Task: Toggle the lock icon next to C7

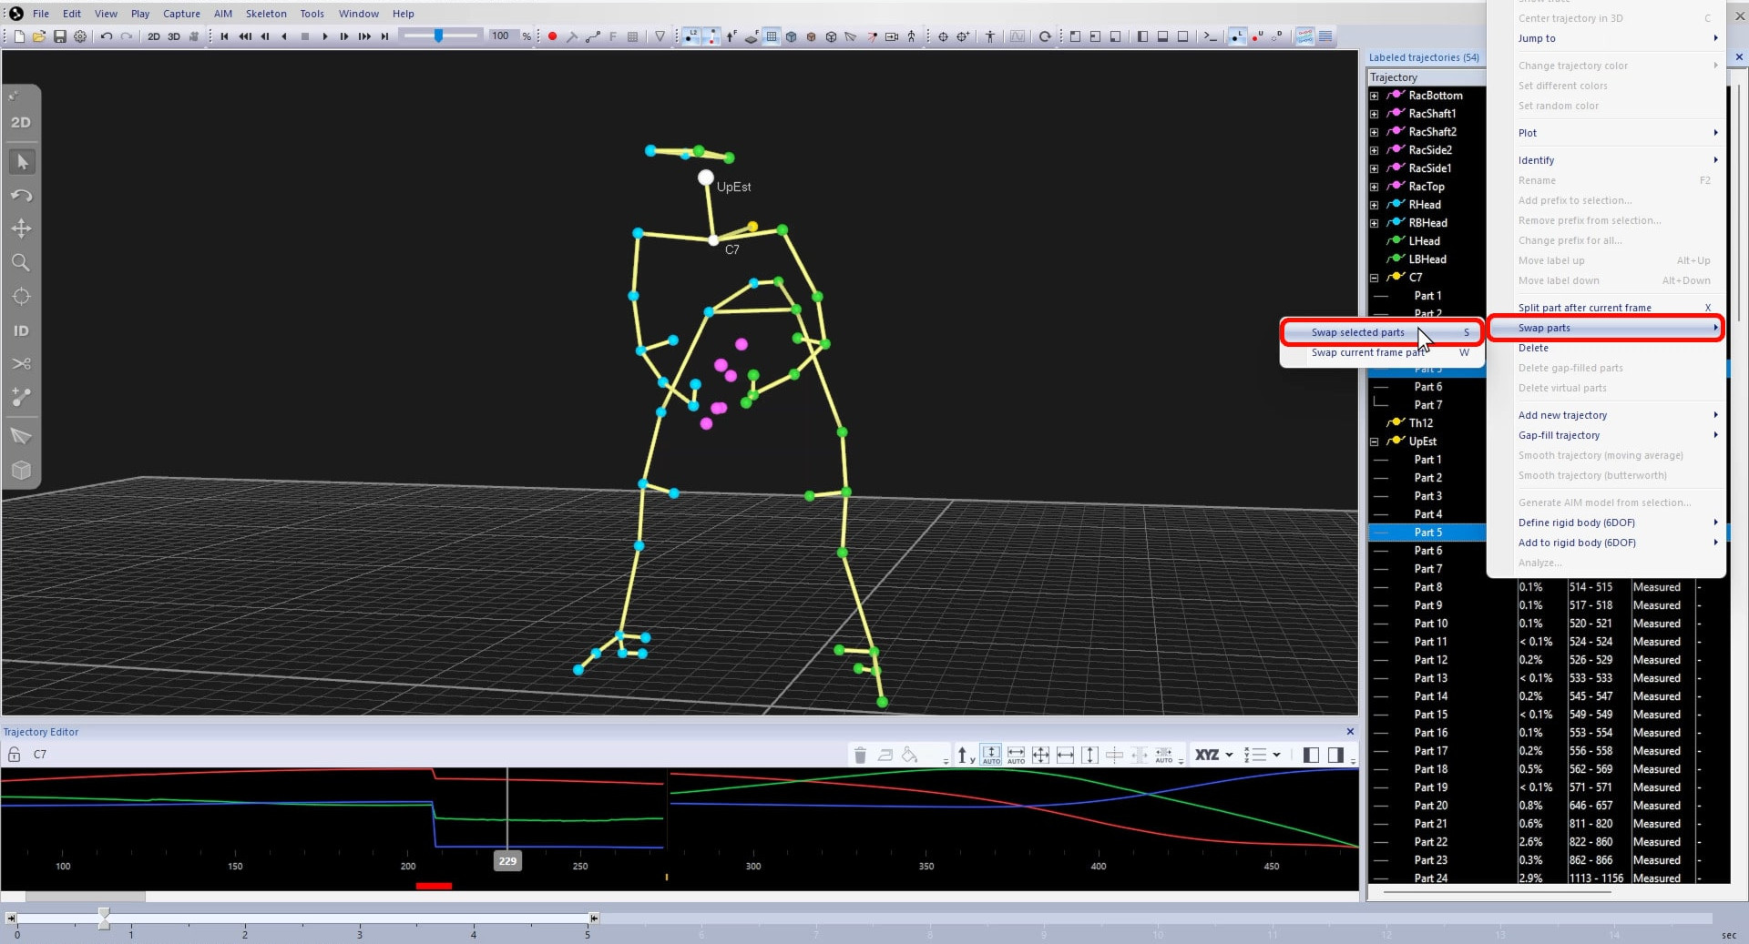Action: tap(14, 754)
